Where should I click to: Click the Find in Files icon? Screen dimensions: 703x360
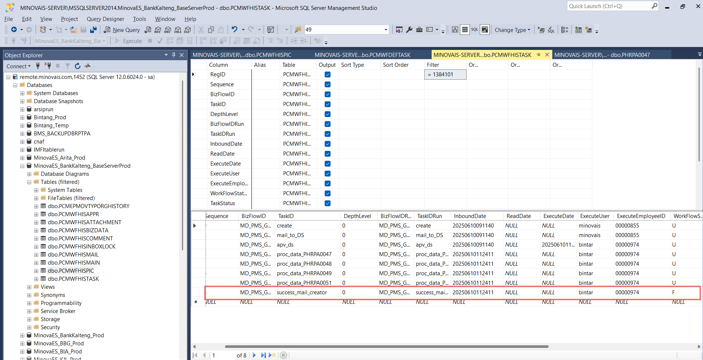[298, 30]
